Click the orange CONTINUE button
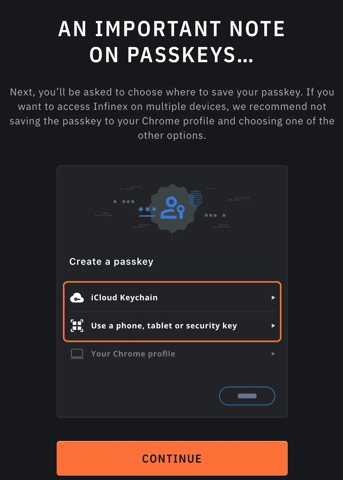The width and height of the screenshot is (343, 480). click(172, 458)
